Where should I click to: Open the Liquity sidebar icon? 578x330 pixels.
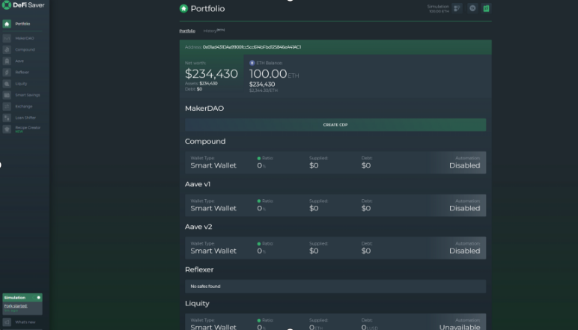(7, 84)
